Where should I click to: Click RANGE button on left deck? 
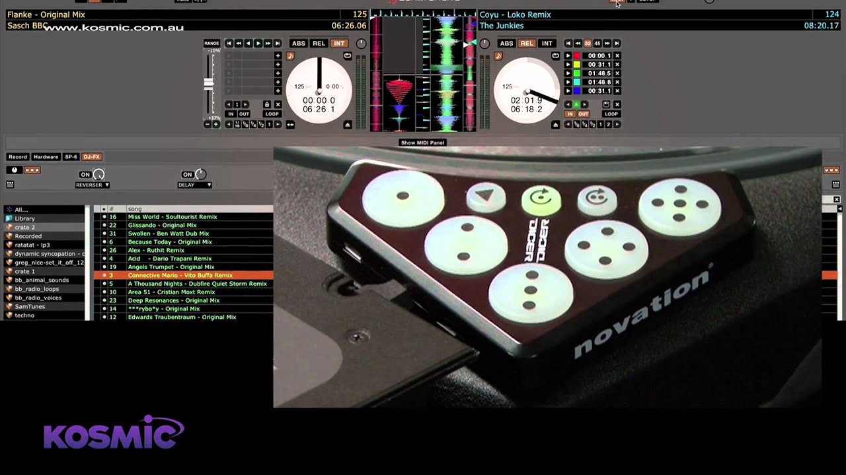[x=211, y=44]
